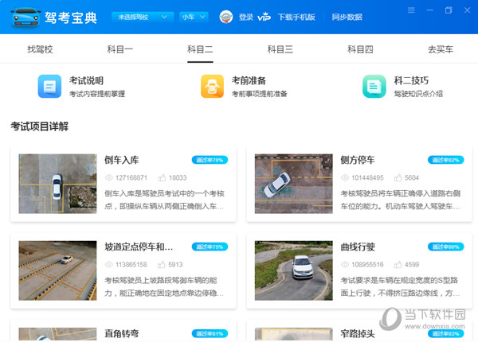The width and height of the screenshot is (478, 342).
Task: Expand the 未选择驾校 school dropdown
Action: pyautogui.click(x=143, y=17)
